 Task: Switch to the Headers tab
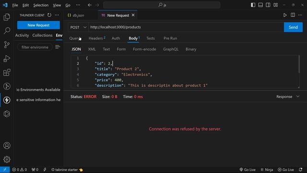[97, 38]
